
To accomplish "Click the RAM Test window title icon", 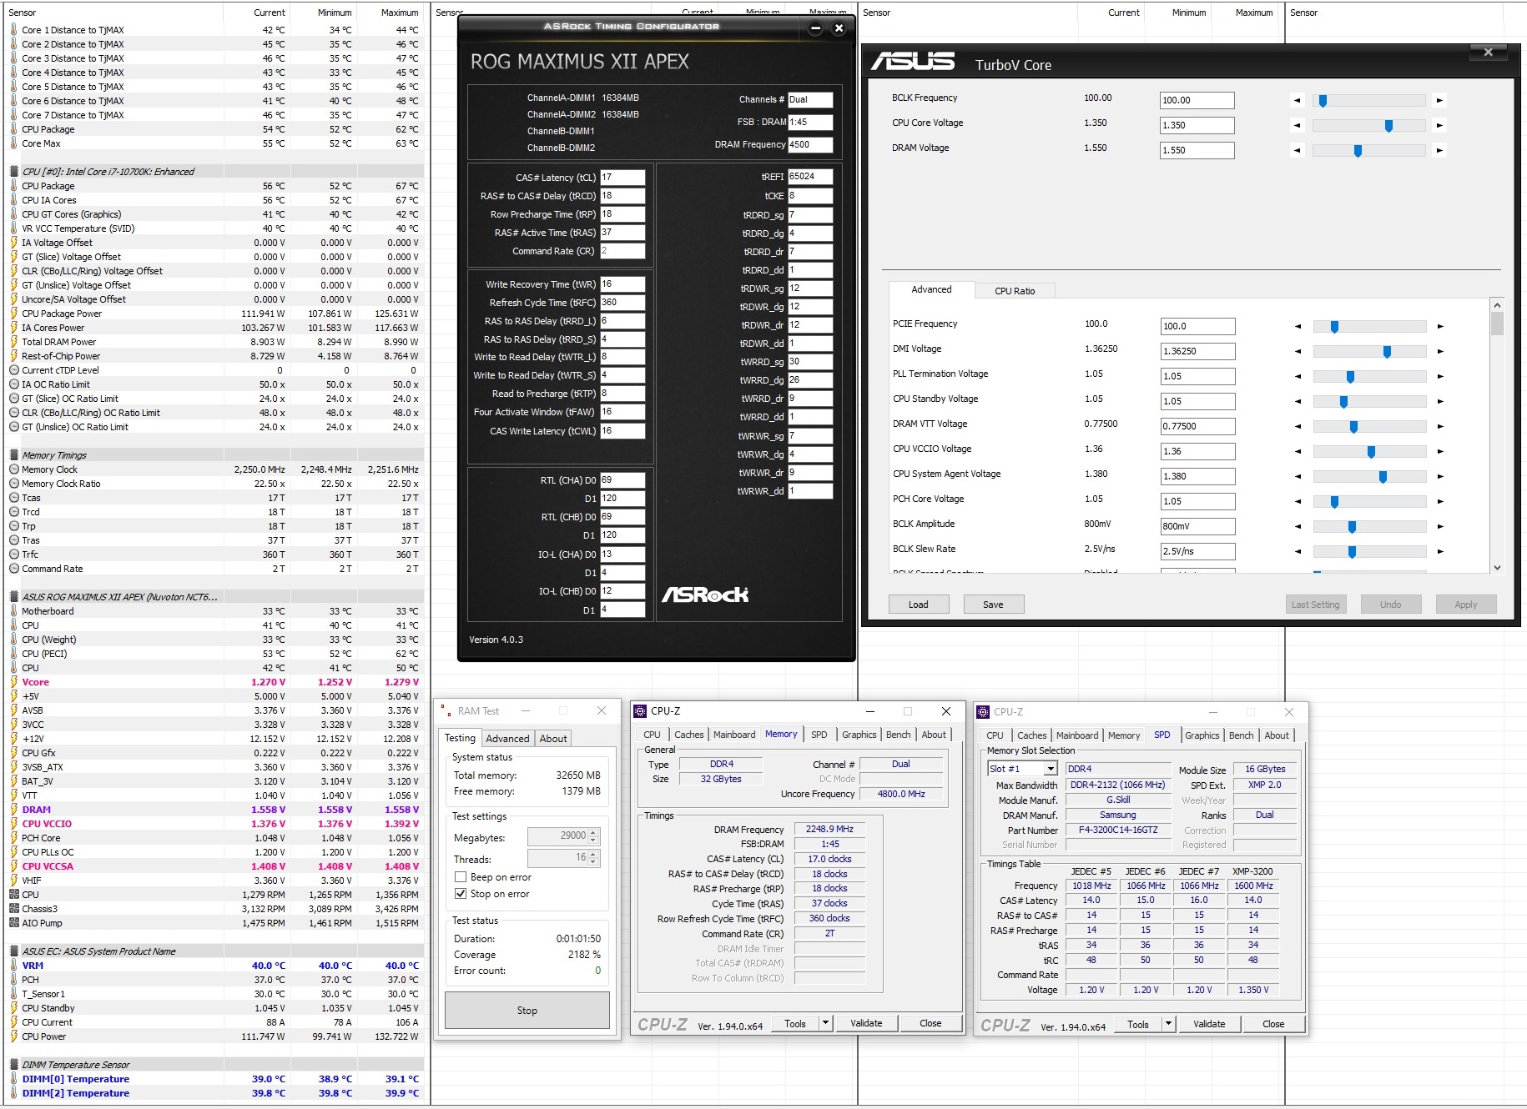I will coord(446,710).
